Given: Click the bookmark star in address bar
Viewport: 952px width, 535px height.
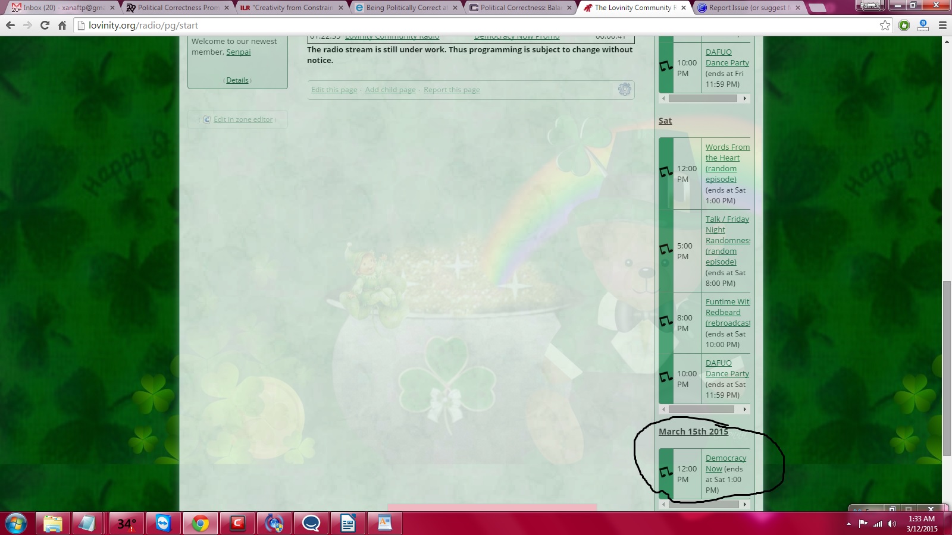Looking at the screenshot, I should [885, 25].
